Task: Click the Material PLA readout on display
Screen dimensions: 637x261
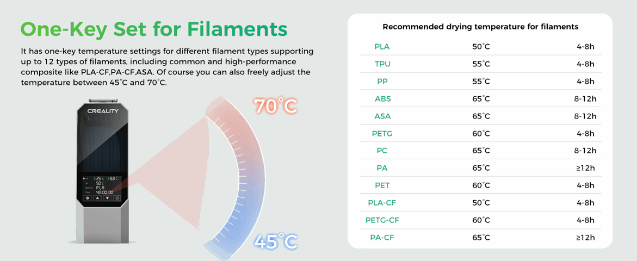Action: coord(101,188)
